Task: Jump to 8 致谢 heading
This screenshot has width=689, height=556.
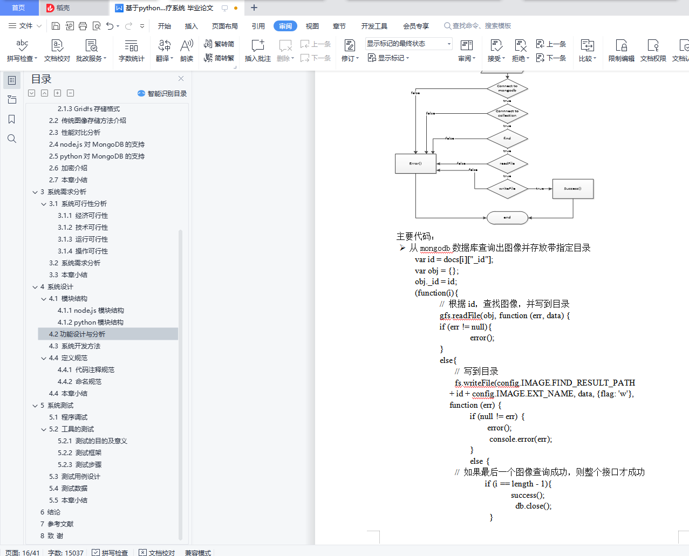Action: (52, 536)
